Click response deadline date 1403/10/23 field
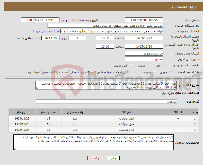The width and height of the screenshot is (203, 165). pos(144,38)
